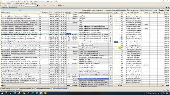Click Показать дела с отклонениями размеров button

pyautogui.click(x=142, y=10)
